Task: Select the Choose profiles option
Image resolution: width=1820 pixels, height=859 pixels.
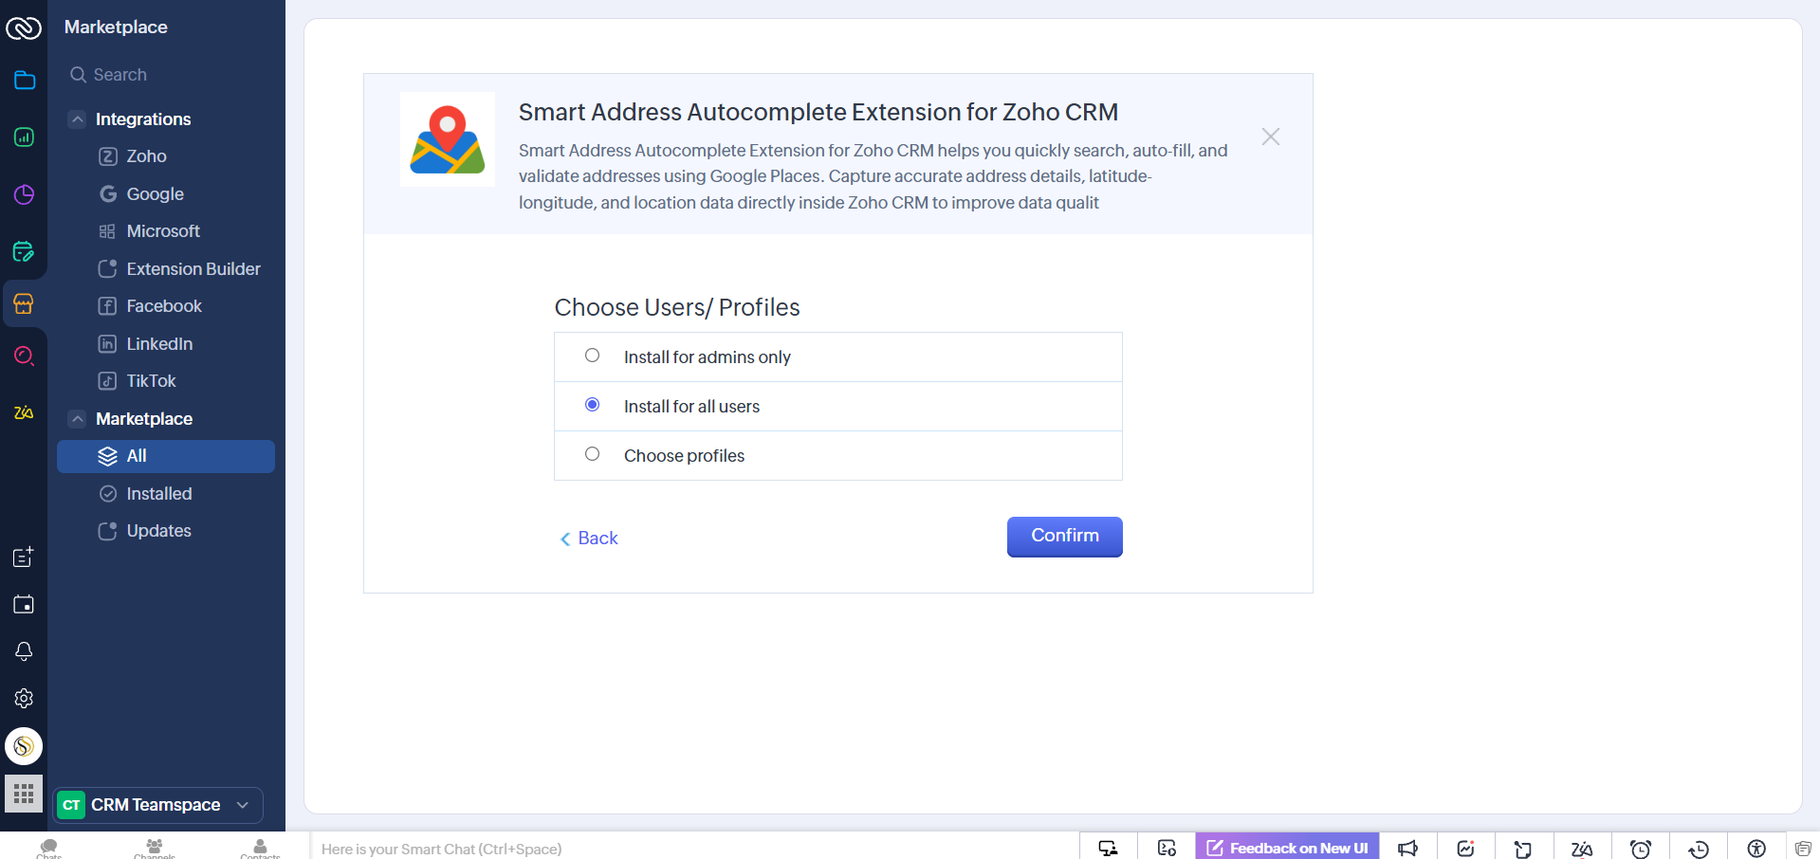Action: coord(593,454)
